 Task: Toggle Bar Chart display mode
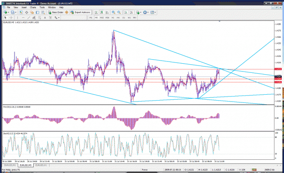coord(96,12)
